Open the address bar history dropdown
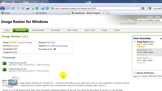 [146, 8]
